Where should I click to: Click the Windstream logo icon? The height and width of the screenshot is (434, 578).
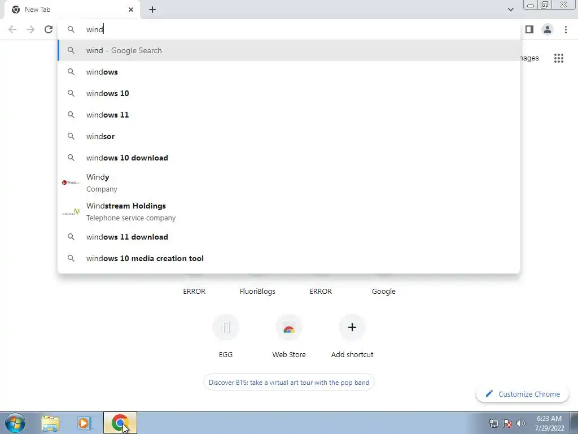[x=71, y=212]
